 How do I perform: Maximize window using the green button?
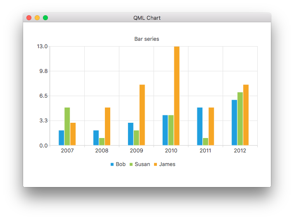point(45,18)
